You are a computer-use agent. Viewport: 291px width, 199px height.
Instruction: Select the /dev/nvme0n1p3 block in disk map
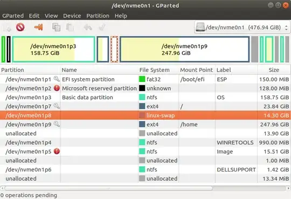54,49
